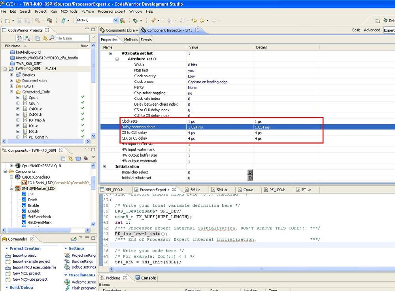Click the Collapse All icon in Projects

point(38,39)
